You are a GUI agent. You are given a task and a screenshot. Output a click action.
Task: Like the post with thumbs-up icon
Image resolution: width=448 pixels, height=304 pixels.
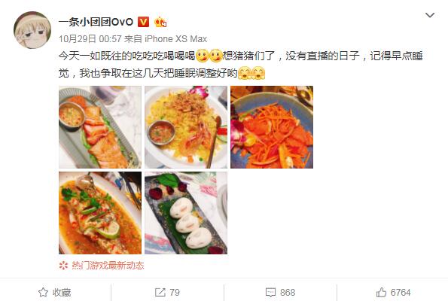tap(381, 292)
